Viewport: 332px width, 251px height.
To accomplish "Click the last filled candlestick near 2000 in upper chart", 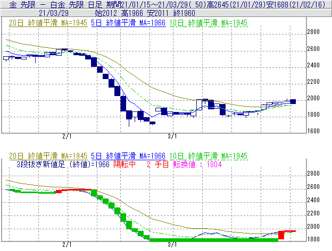I will click(x=293, y=101).
